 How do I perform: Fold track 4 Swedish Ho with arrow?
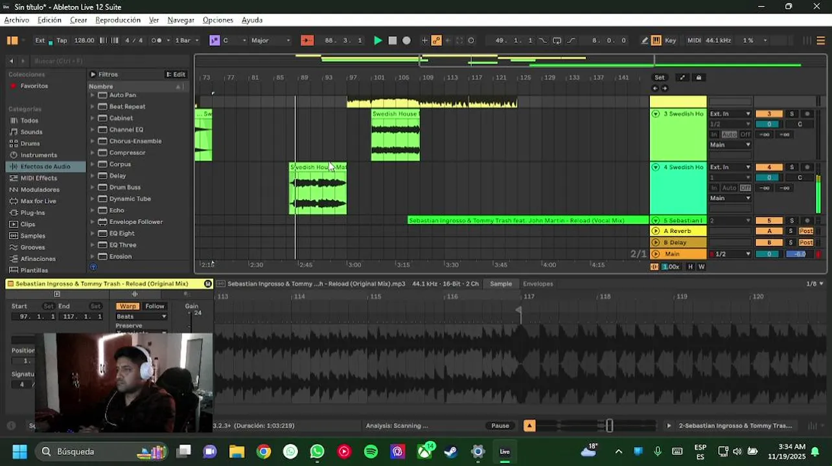656,167
